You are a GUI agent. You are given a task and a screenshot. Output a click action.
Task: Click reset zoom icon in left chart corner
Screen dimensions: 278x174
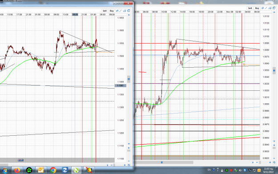(129, 165)
